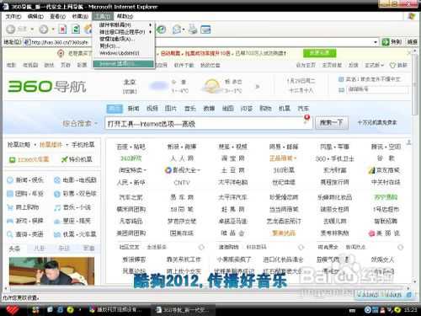
Task: Click the 换肤 skin shirt icon
Action: click(392, 65)
